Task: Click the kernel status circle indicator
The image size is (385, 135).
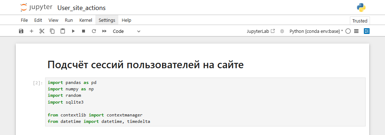Action: point(348,31)
